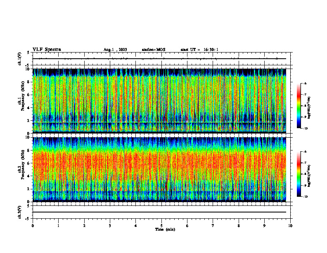Click the ch.1 spectrogram color scale bar

[x=299, y=106]
